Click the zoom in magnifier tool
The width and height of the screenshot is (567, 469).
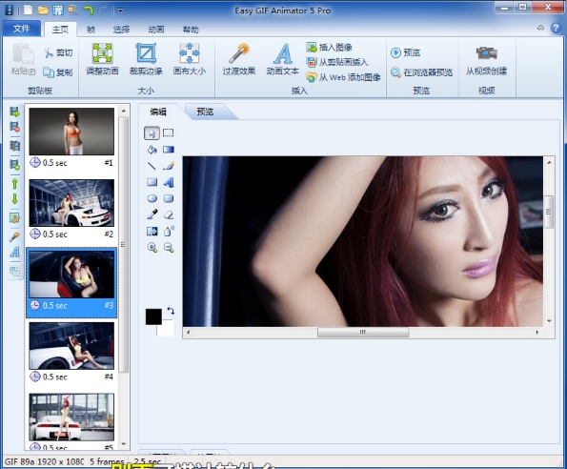pos(152,247)
